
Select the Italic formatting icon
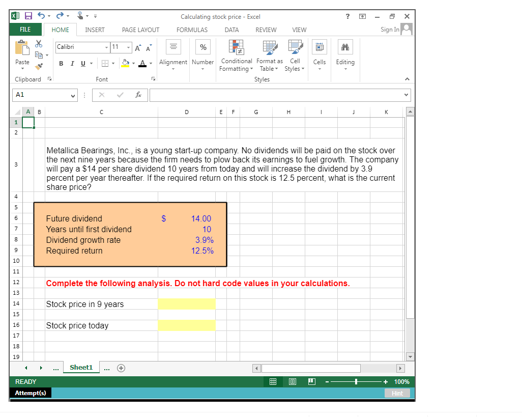tap(71, 63)
